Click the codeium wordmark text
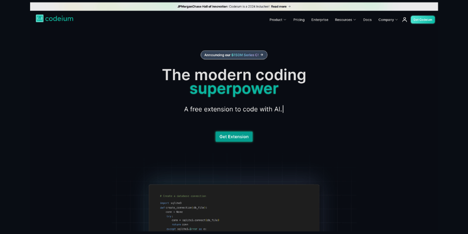468x234 pixels. coord(59,19)
